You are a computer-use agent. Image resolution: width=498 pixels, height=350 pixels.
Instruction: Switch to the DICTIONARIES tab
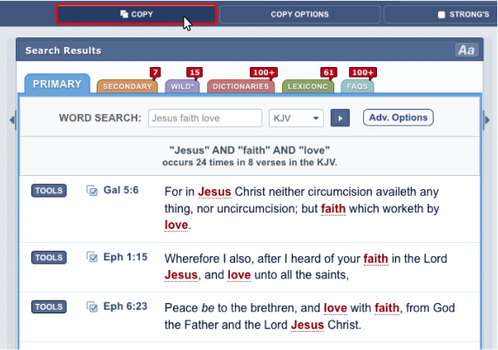241,86
